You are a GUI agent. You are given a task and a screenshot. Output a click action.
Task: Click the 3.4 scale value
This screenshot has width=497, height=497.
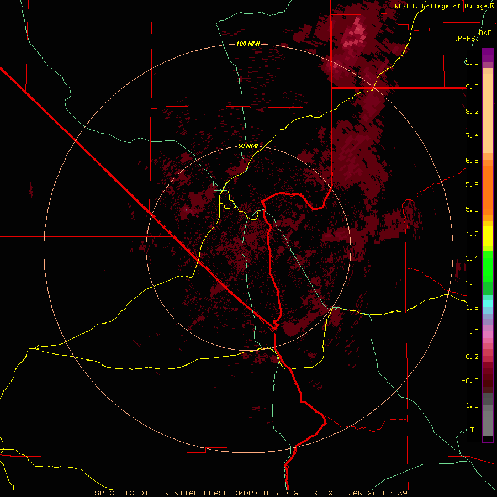[x=472, y=258]
